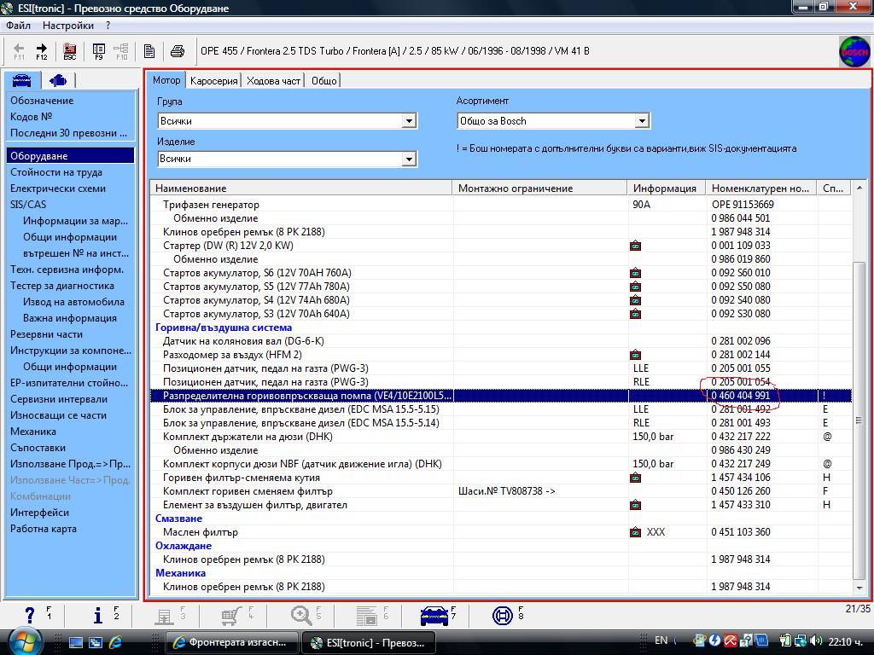
Task: Click the printer icon in toolbar
Action: click(177, 51)
